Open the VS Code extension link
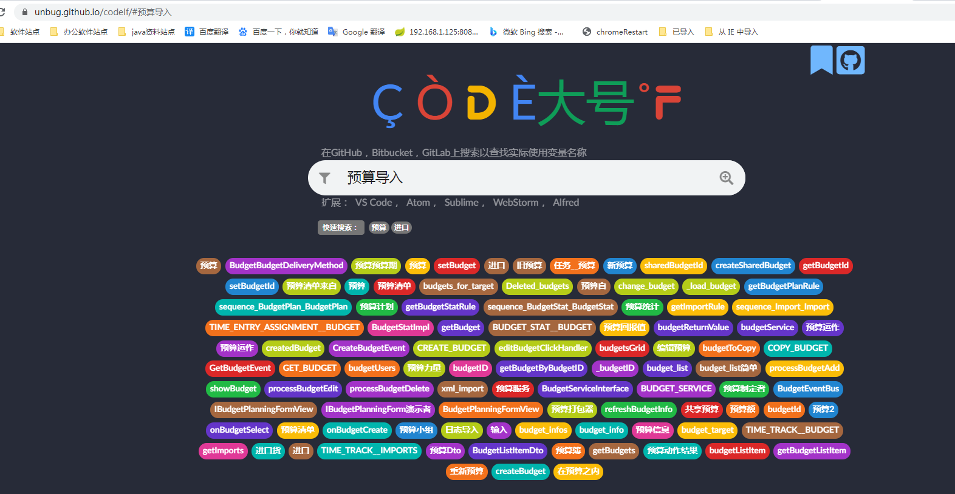955x494 pixels. coord(374,203)
